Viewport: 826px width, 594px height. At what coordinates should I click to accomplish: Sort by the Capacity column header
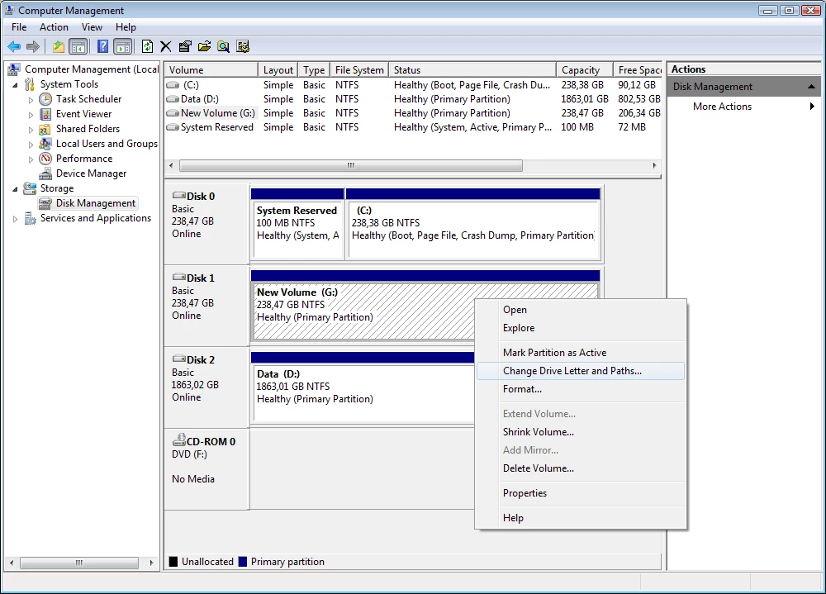[x=584, y=69]
